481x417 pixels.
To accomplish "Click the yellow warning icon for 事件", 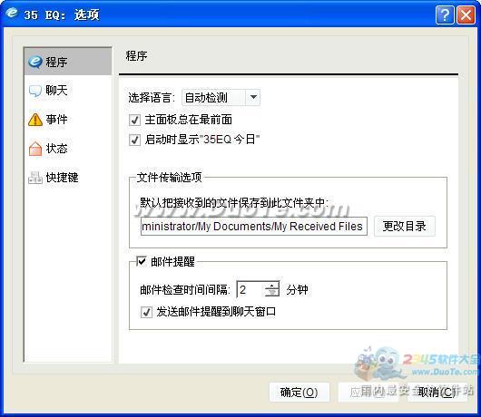I will [35, 120].
